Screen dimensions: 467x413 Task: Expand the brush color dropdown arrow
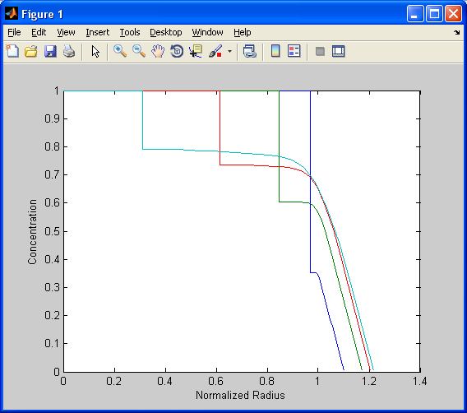click(x=229, y=51)
